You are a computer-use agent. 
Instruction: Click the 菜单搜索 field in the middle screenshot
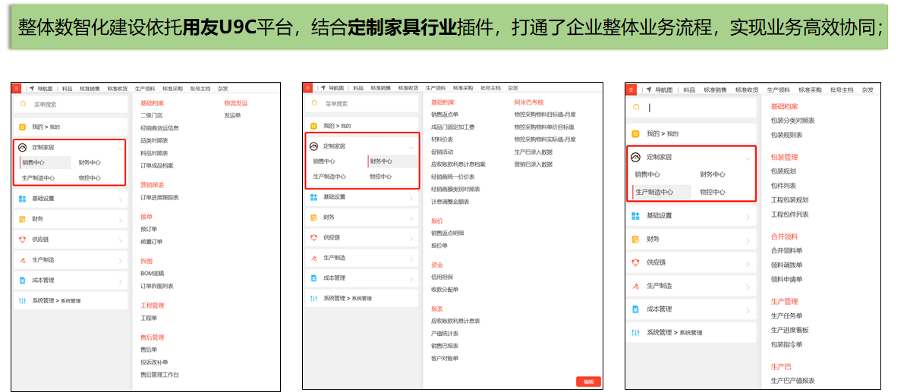click(362, 104)
